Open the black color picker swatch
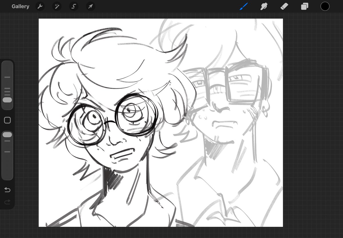The height and width of the screenshot is (238, 343). pyautogui.click(x=325, y=6)
